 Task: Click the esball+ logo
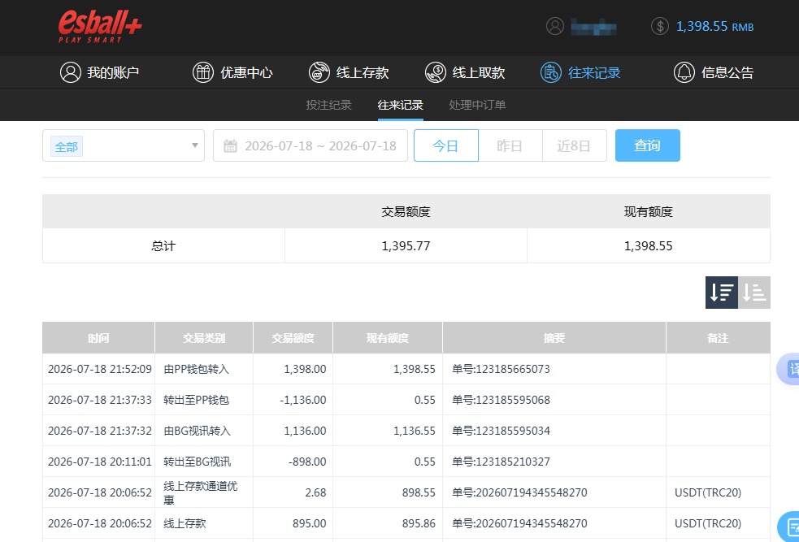point(100,27)
